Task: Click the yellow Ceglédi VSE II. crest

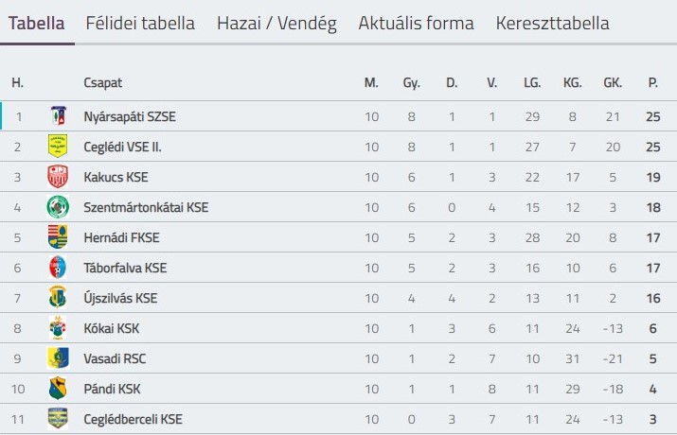Action: [x=58, y=147]
